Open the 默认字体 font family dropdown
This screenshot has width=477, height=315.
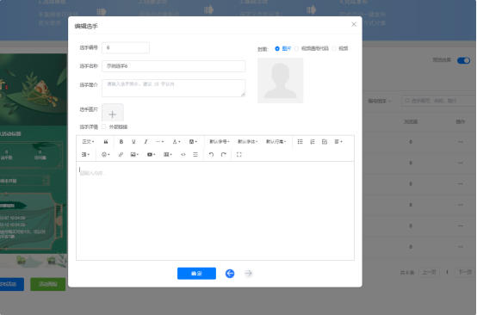tap(248, 142)
